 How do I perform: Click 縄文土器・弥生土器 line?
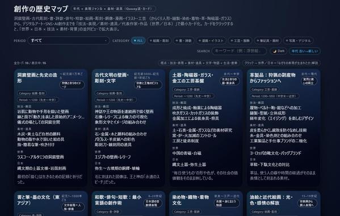click(189, 164)
